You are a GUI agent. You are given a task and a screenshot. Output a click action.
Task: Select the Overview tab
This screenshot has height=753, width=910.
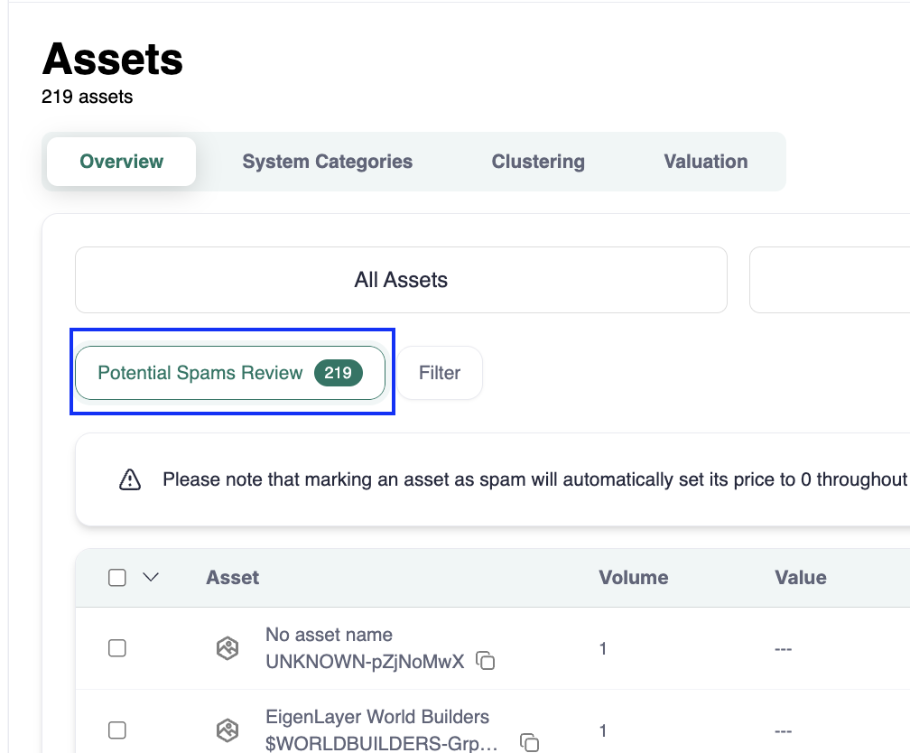[122, 162]
